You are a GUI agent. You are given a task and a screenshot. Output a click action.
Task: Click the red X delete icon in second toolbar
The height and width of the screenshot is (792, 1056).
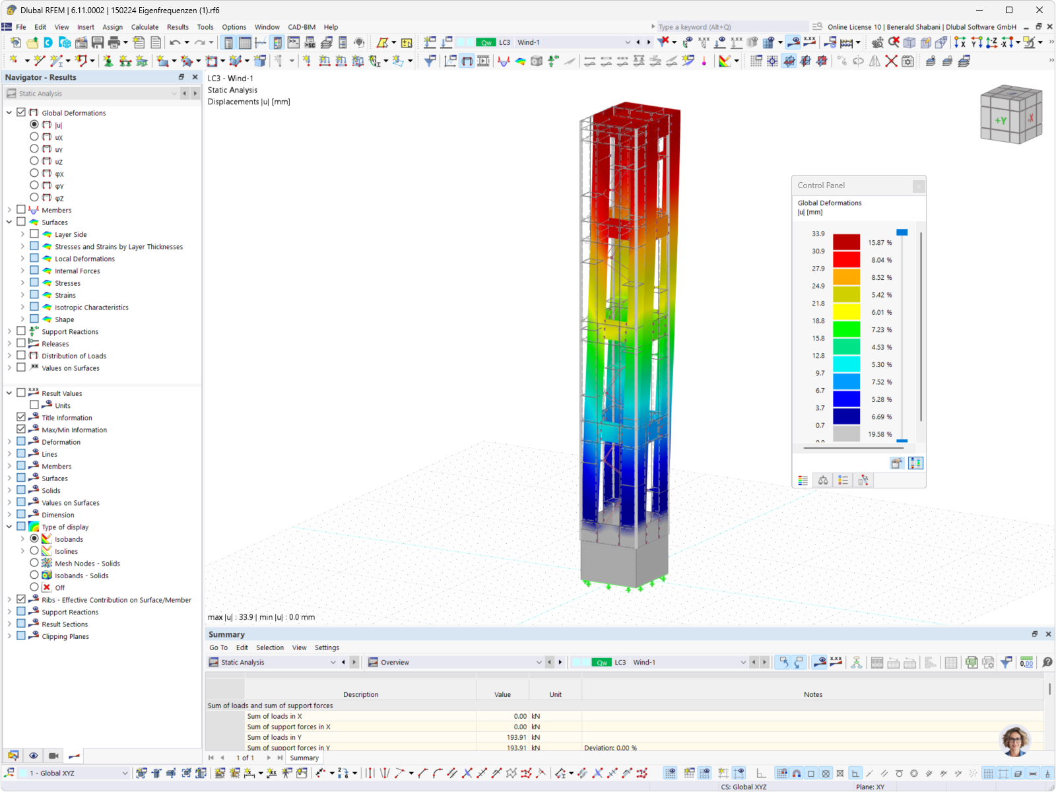(x=891, y=61)
